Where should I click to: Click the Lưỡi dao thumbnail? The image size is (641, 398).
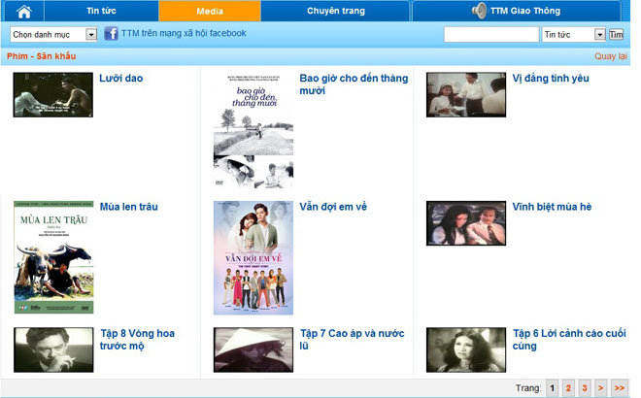[x=53, y=95]
